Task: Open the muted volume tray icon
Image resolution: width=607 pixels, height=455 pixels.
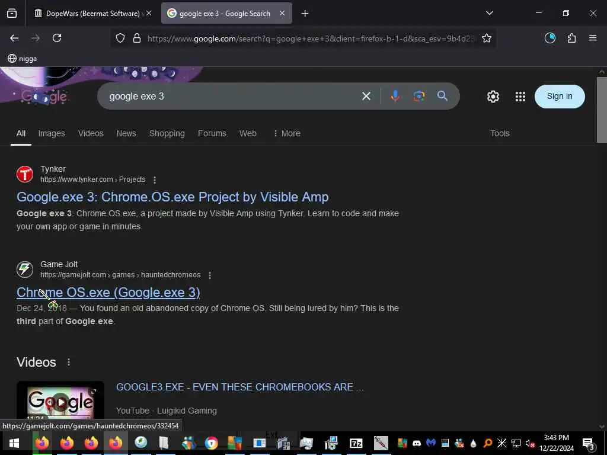Action: click(531, 443)
